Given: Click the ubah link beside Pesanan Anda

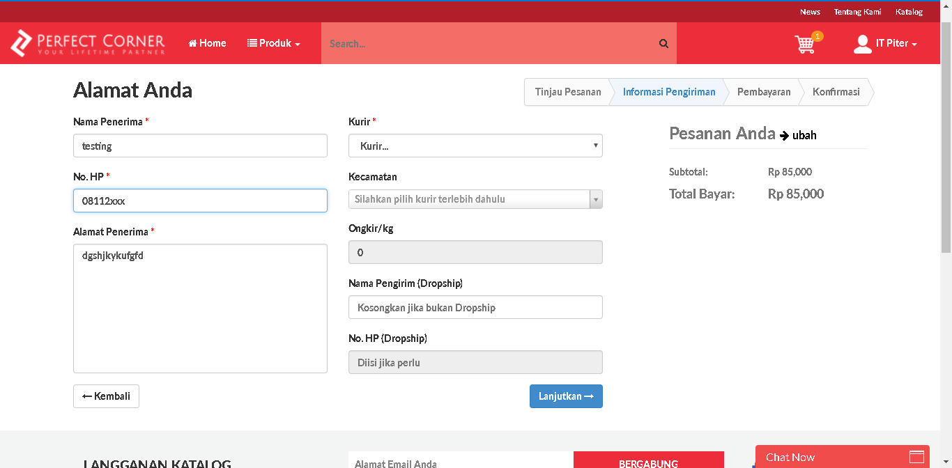Looking at the screenshot, I should (x=804, y=135).
